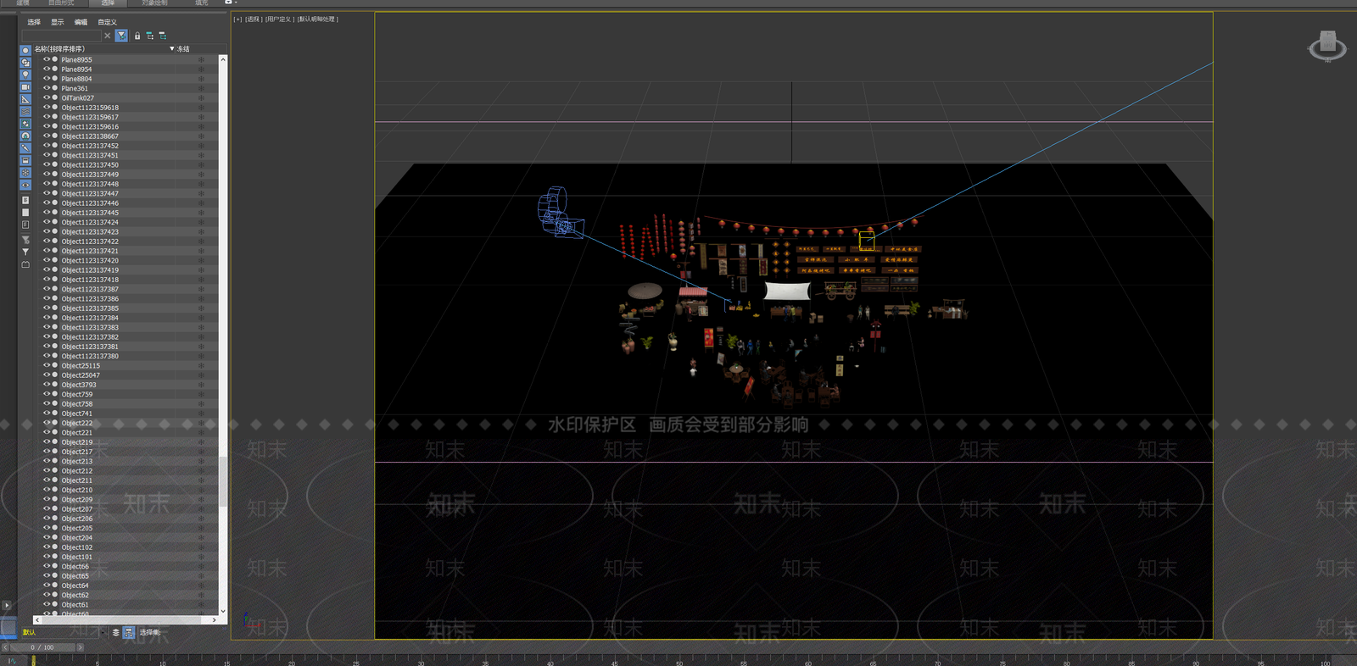Open the 自定义 menu in scene explorer
Image resolution: width=1357 pixels, height=666 pixels.
(x=107, y=22)
